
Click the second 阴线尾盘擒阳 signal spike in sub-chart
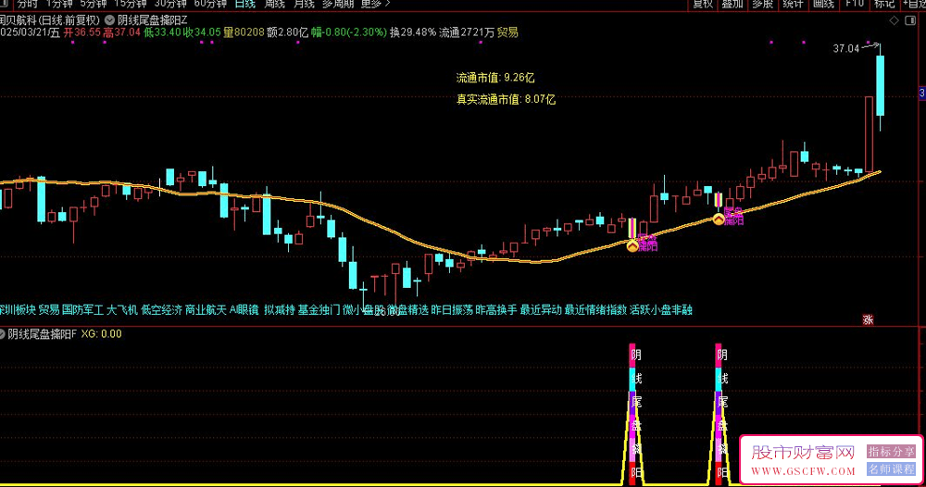tap(719, 415)
